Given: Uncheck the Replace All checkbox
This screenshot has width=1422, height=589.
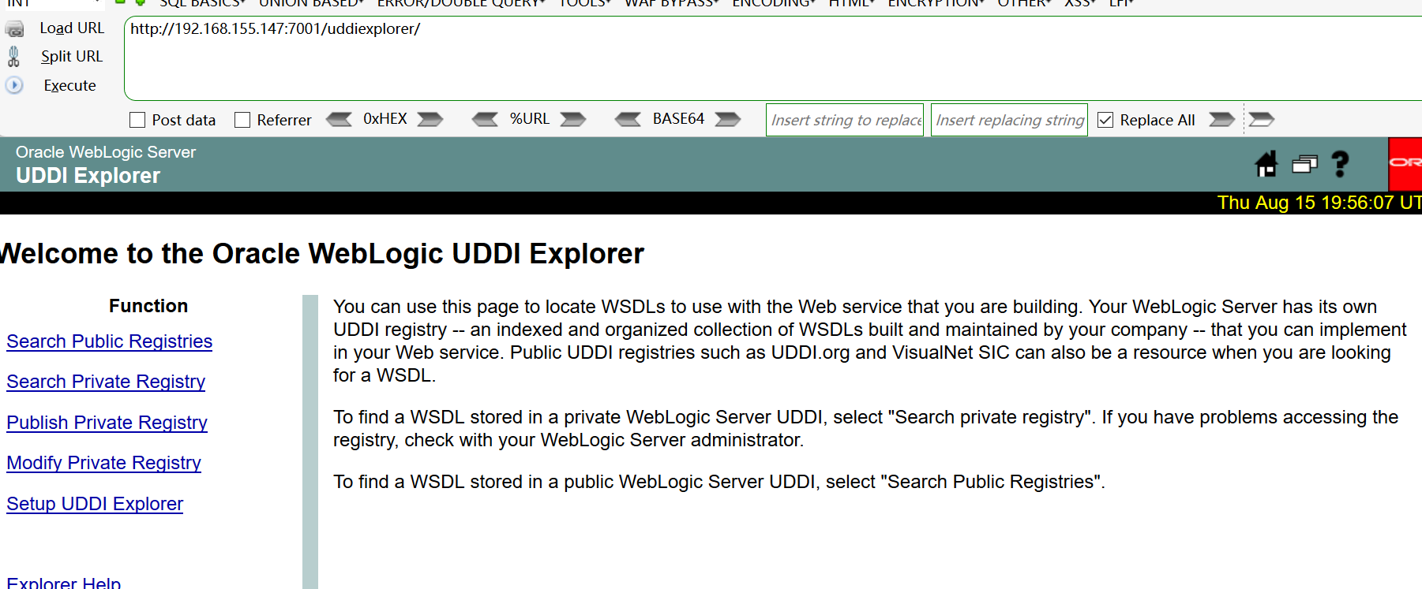Looking at the screenshot, I should (x=1105, y=120).
